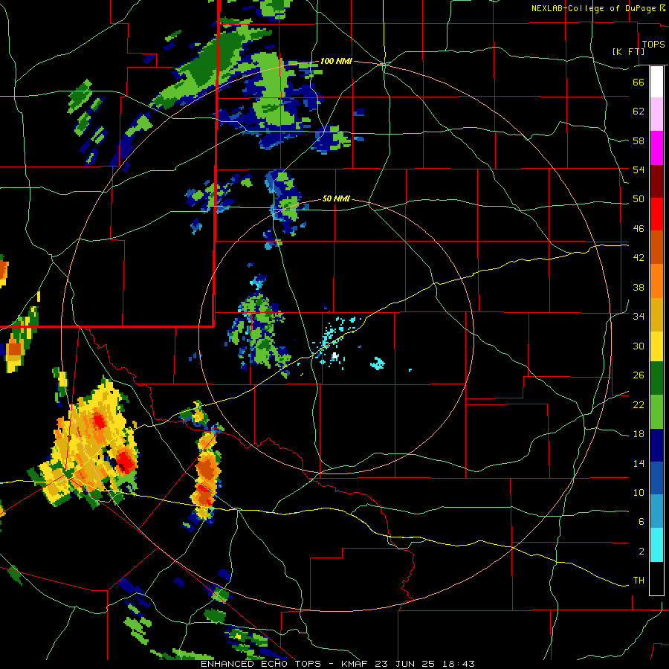
Task: Select the dark red legend swatch
Action: [x=656, y=181]
